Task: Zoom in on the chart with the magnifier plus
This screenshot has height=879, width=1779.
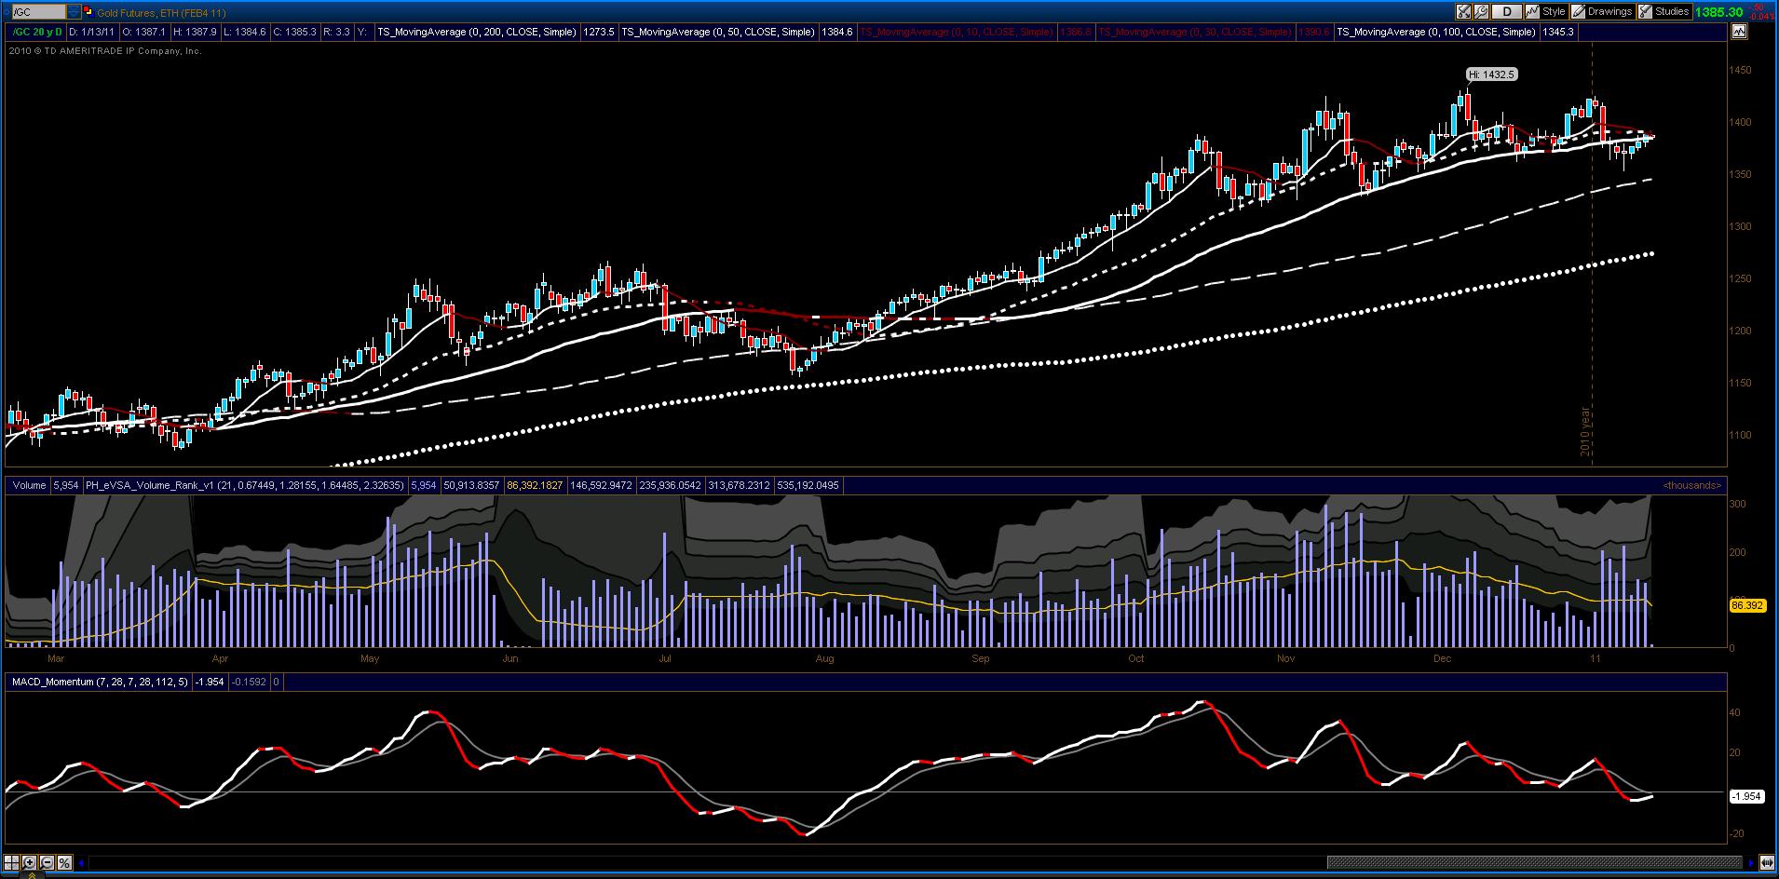Action: (30, 862)
